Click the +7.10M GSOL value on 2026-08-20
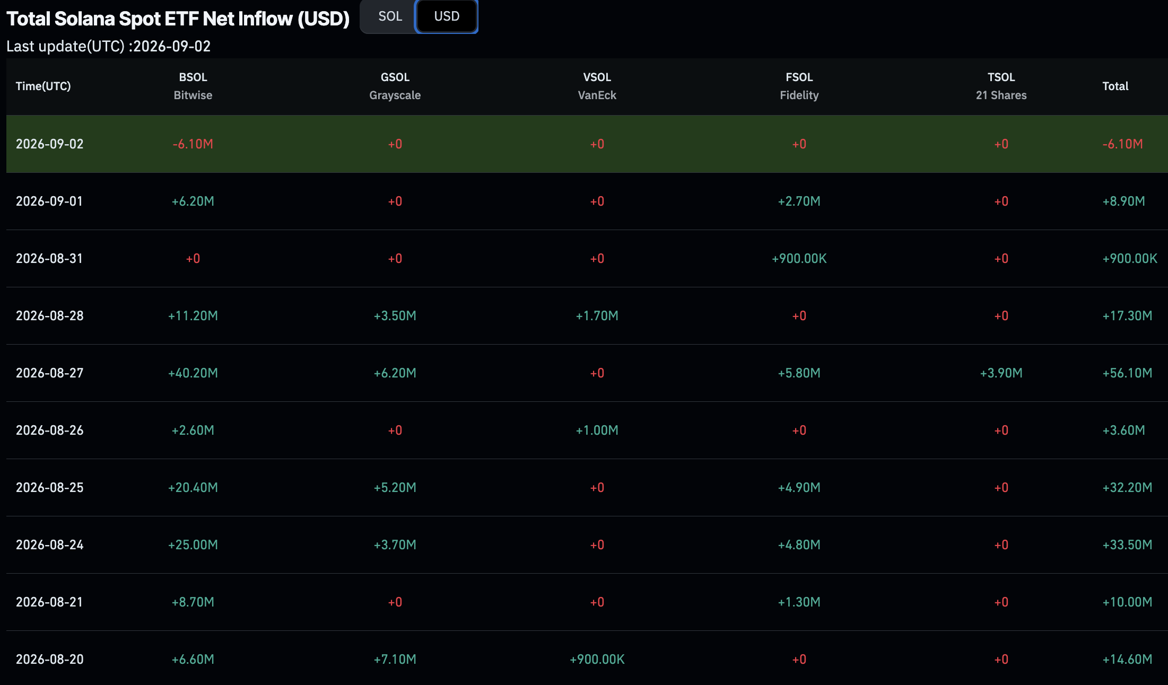 point(395,659)
